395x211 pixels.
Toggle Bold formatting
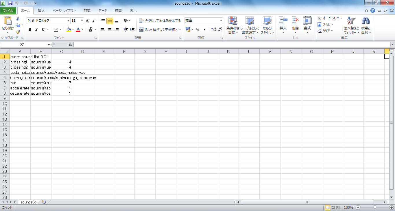pos(30,30)
